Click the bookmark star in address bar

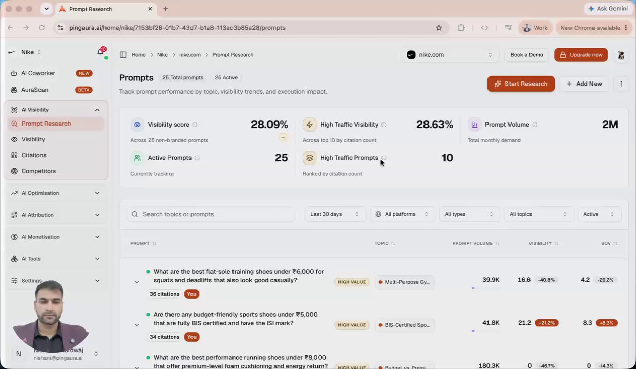[439, 28]
